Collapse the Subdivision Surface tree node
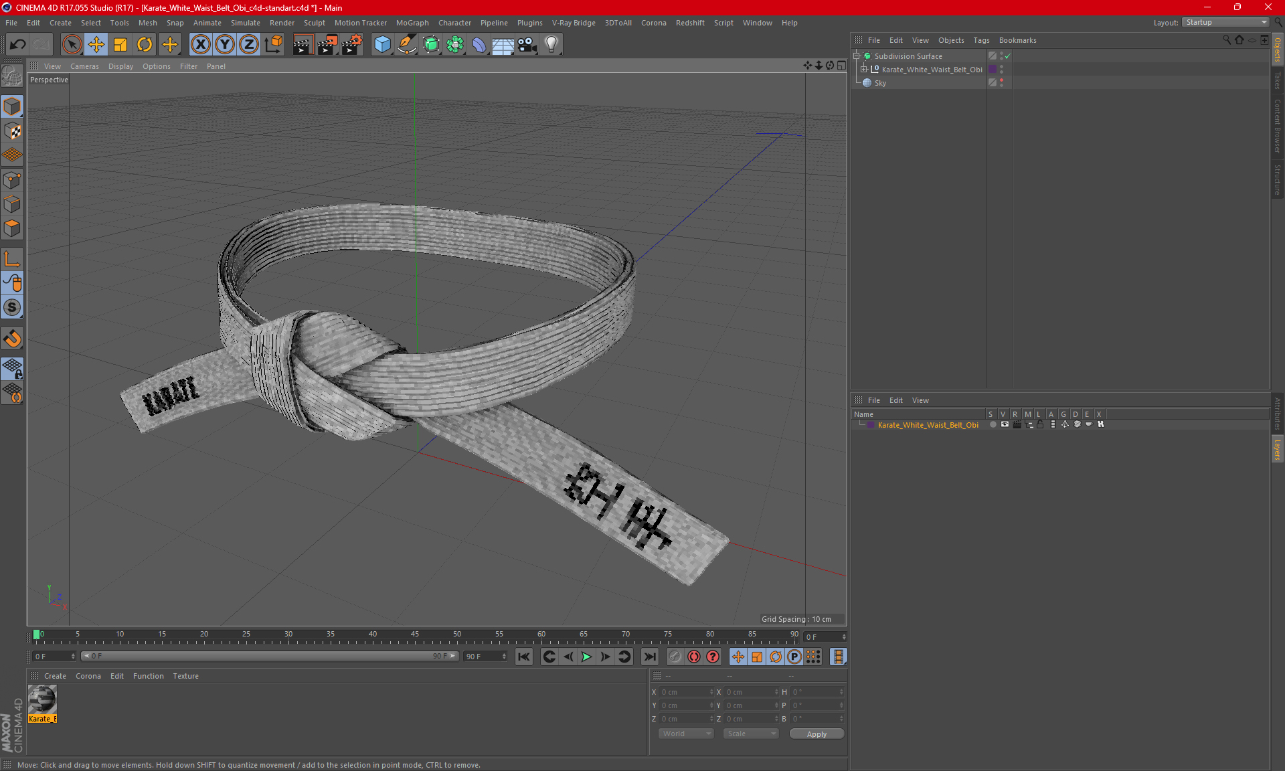Screen dimensions: 1285x771 (856, 56)
